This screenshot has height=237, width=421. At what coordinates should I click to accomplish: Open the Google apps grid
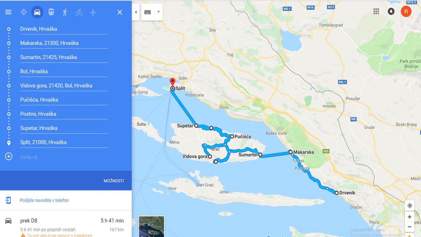376,11
